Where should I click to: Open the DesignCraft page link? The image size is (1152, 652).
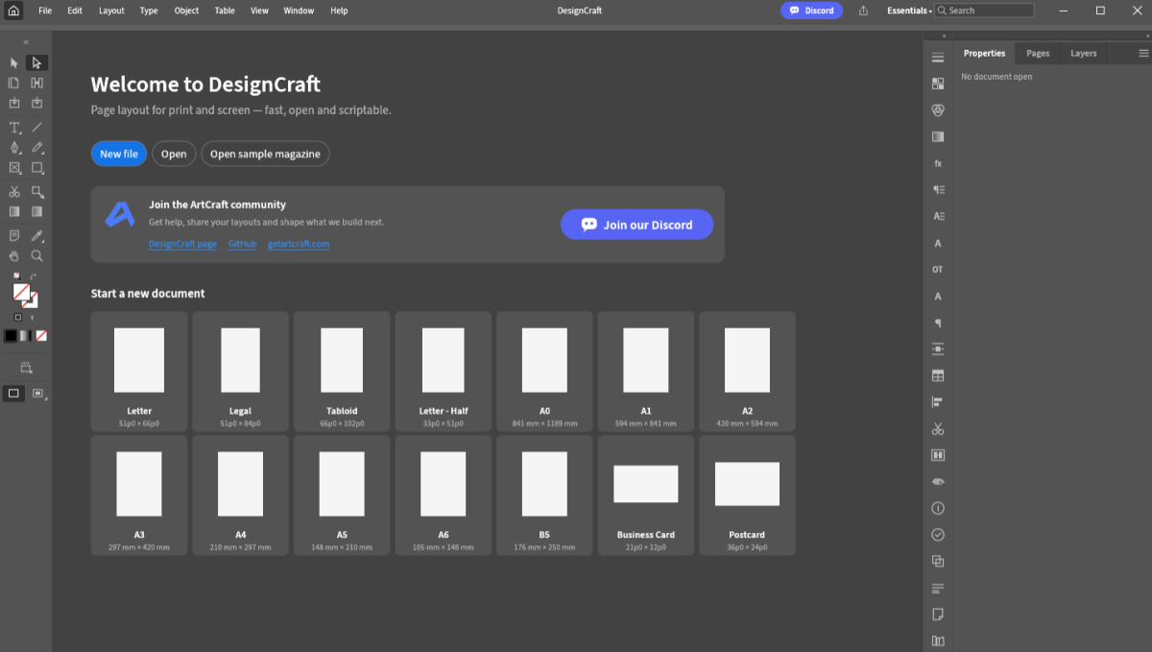[182, 244]
